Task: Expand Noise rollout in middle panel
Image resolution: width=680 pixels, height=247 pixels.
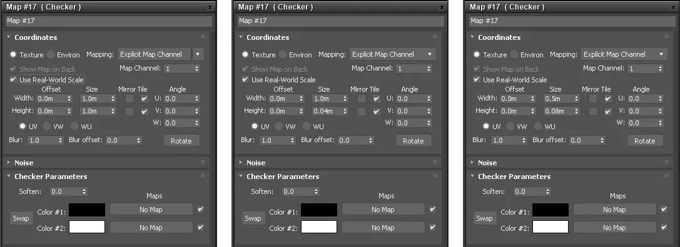Action: 241,163
